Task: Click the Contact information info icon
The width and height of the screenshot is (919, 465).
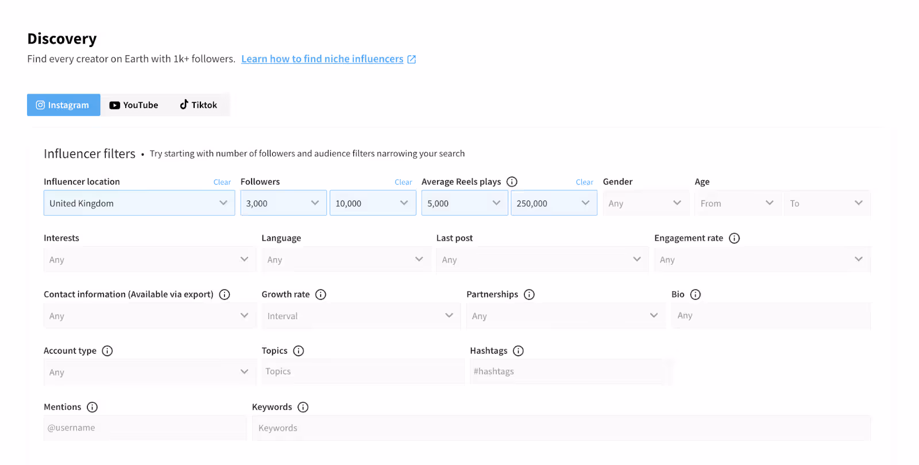Action: (225, 294)
